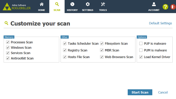Toggle Registry Scan checkbox
176x99 pixels.
pos(65,50)
